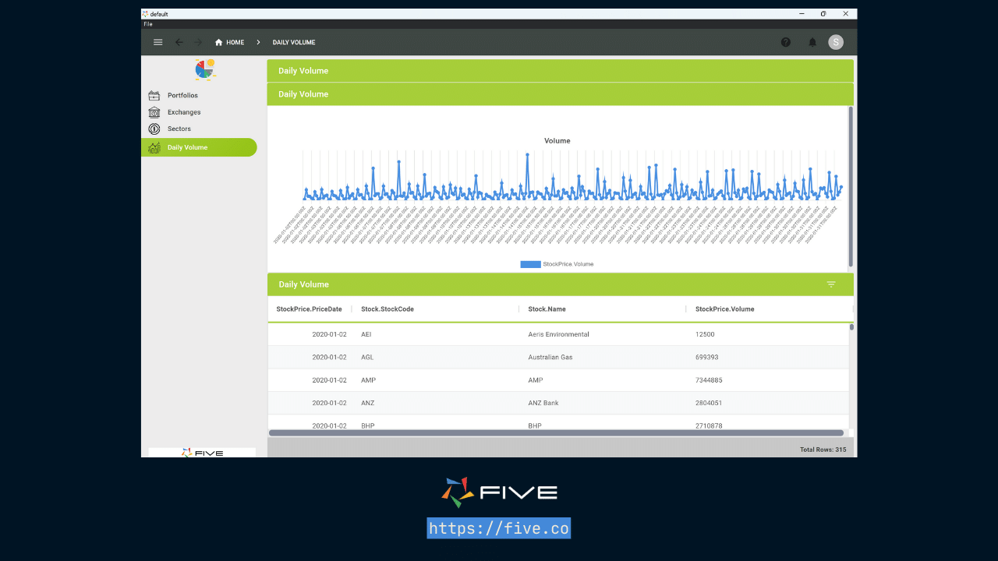Toggle the StockPrice Volume legend swatch
998x561 pixels.
pos(530,264)
